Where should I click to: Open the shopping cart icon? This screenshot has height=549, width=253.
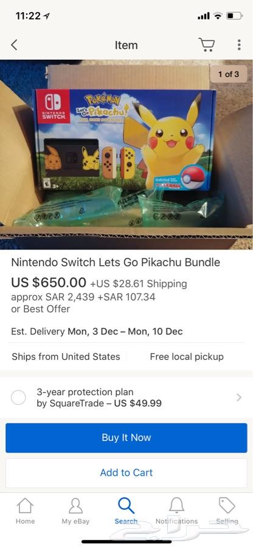[207, 45]
